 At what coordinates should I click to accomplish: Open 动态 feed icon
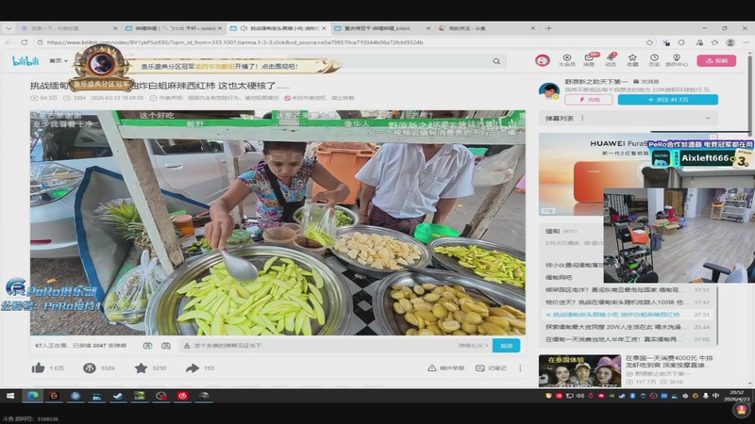coord(611,60)
